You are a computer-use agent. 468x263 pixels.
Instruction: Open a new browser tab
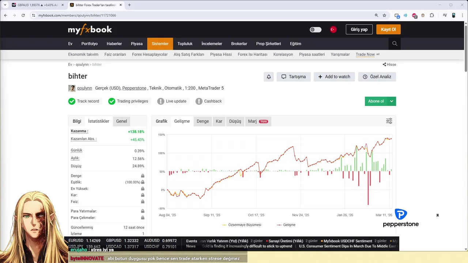click(129, 5)
